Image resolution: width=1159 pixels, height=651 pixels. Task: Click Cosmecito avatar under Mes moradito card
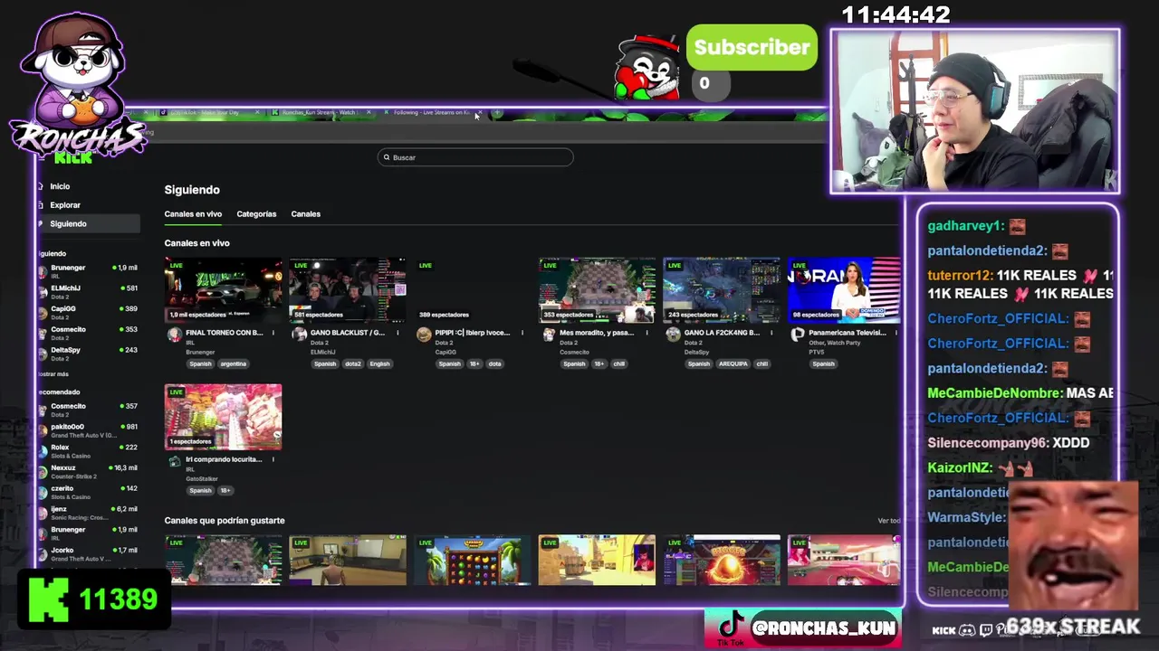tap(548, 335)
